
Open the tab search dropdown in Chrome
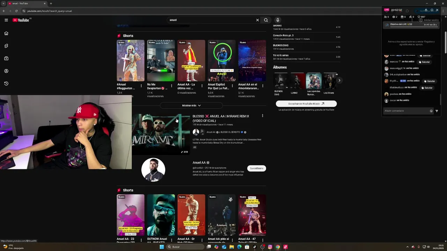click(x=3, y=3)
